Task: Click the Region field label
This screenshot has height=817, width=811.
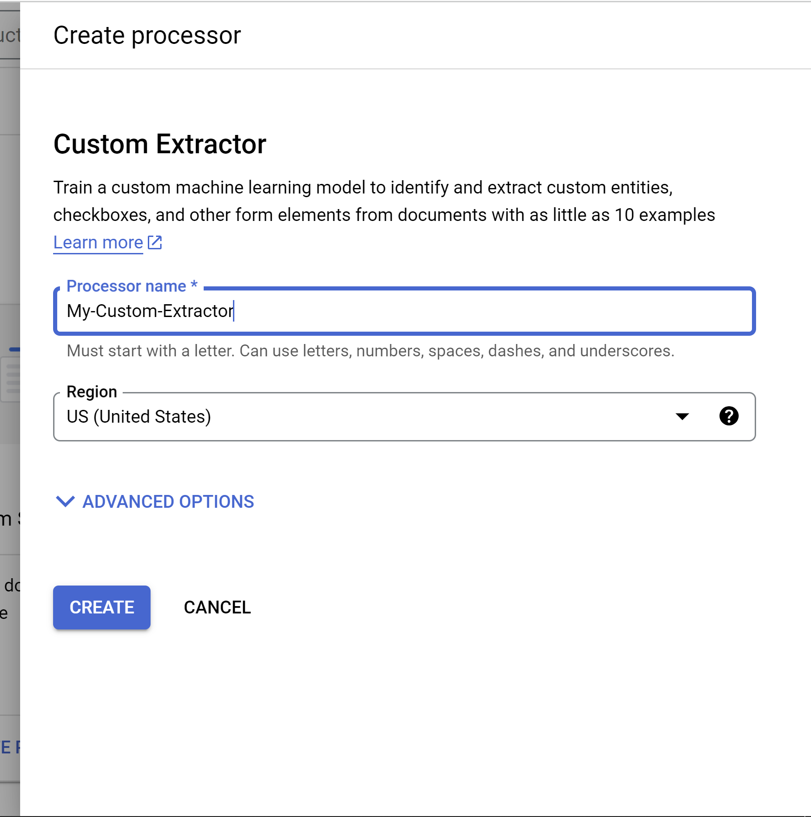Action: 92,392
